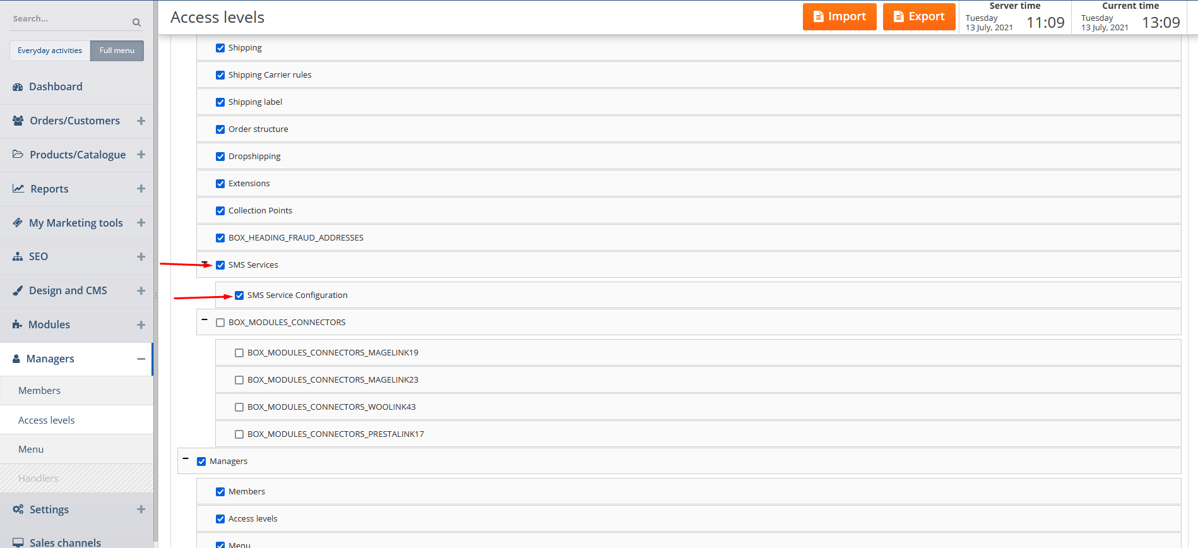1198x548 pixels.
Task: Click the Design and CMS brush icon
Action: [18, 291]
